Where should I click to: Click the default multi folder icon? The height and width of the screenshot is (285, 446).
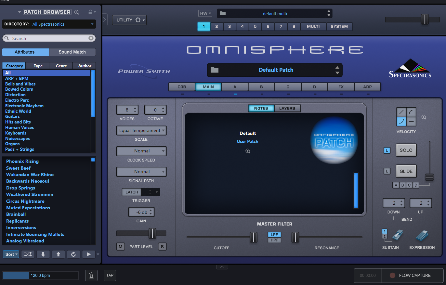tap(223, 14)
